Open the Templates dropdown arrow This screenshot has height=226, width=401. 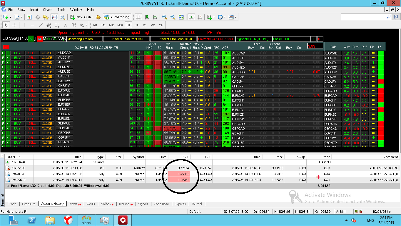235,17
